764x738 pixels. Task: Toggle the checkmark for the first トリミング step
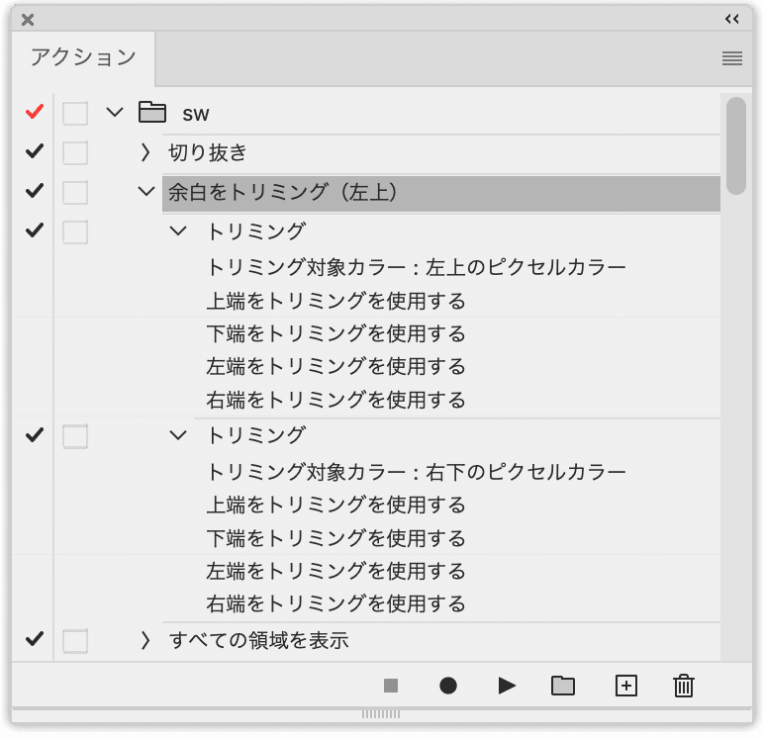pyautogui.click(x=35, y=231)
